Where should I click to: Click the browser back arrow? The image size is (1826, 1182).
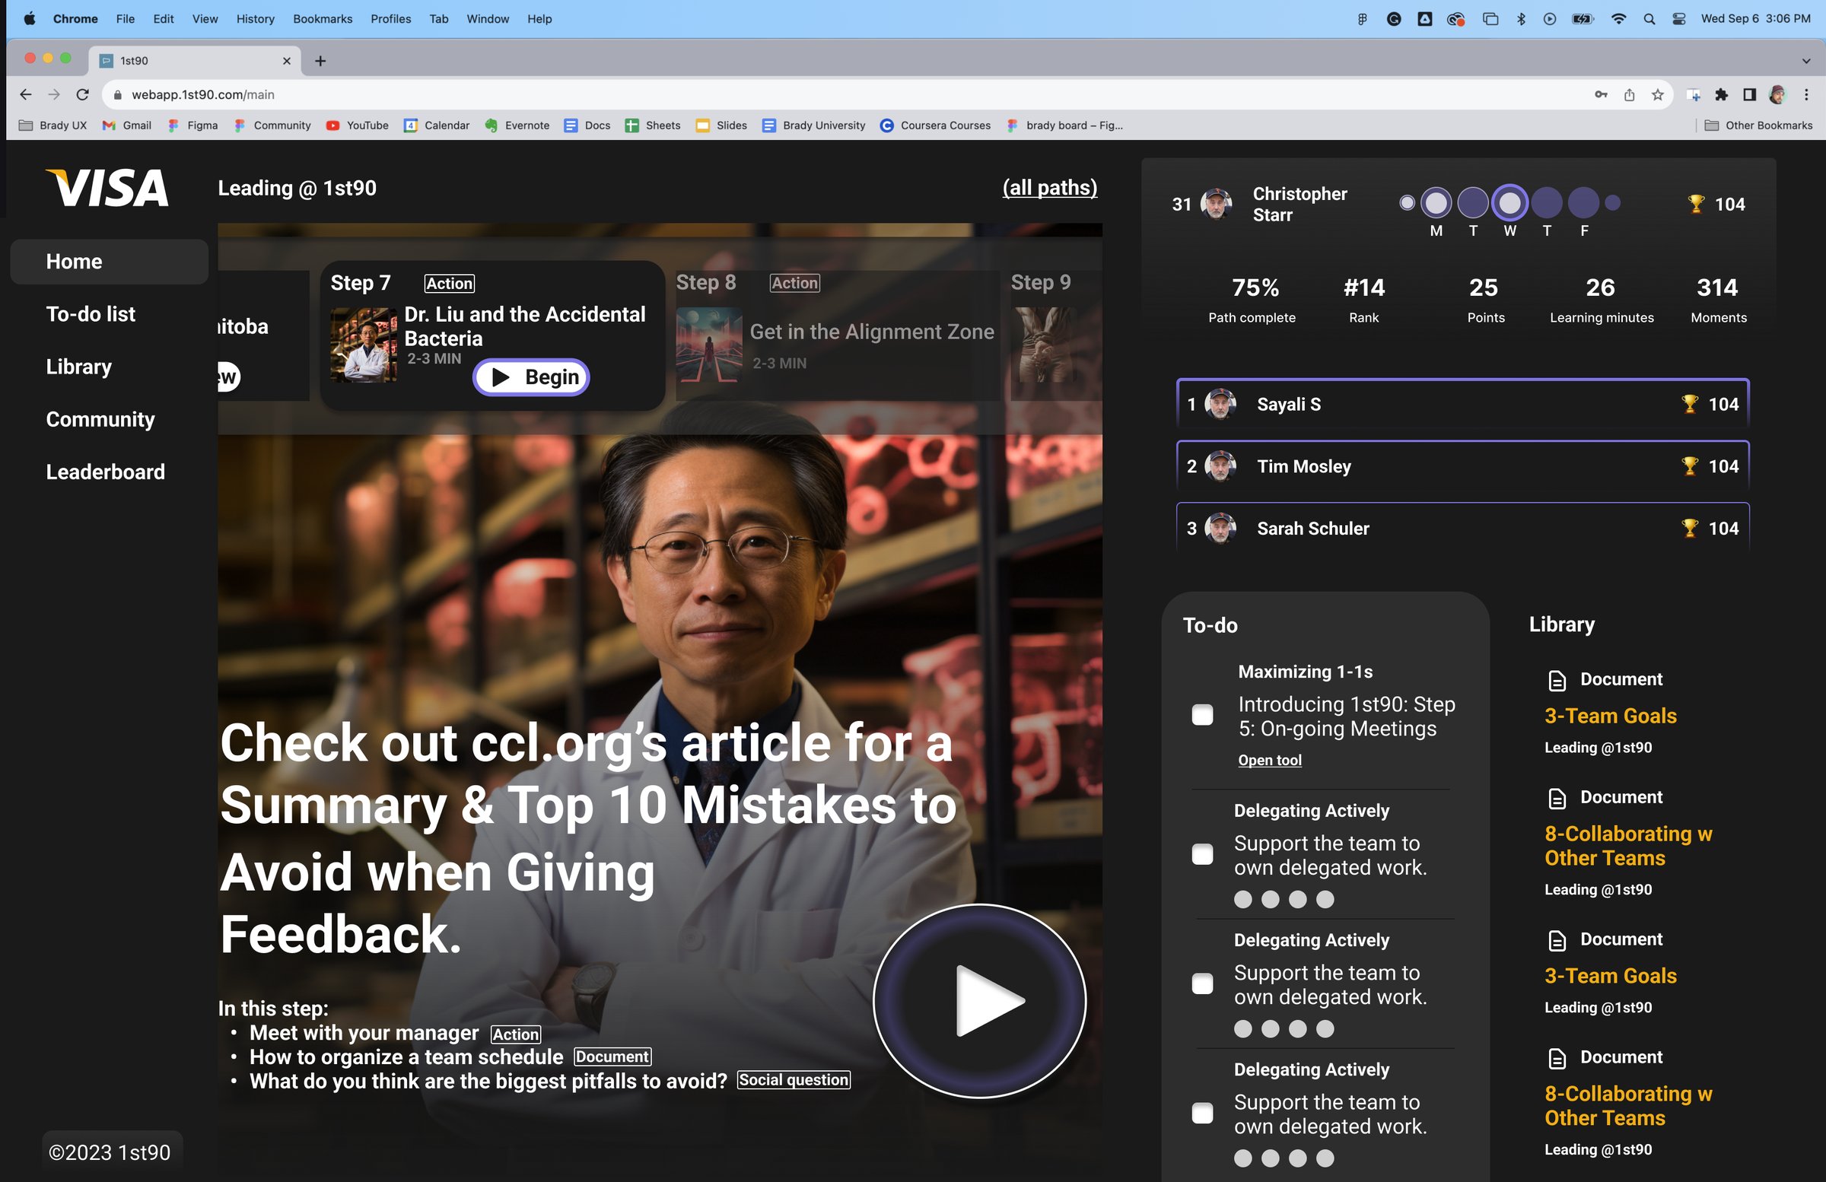click(25, 94)
